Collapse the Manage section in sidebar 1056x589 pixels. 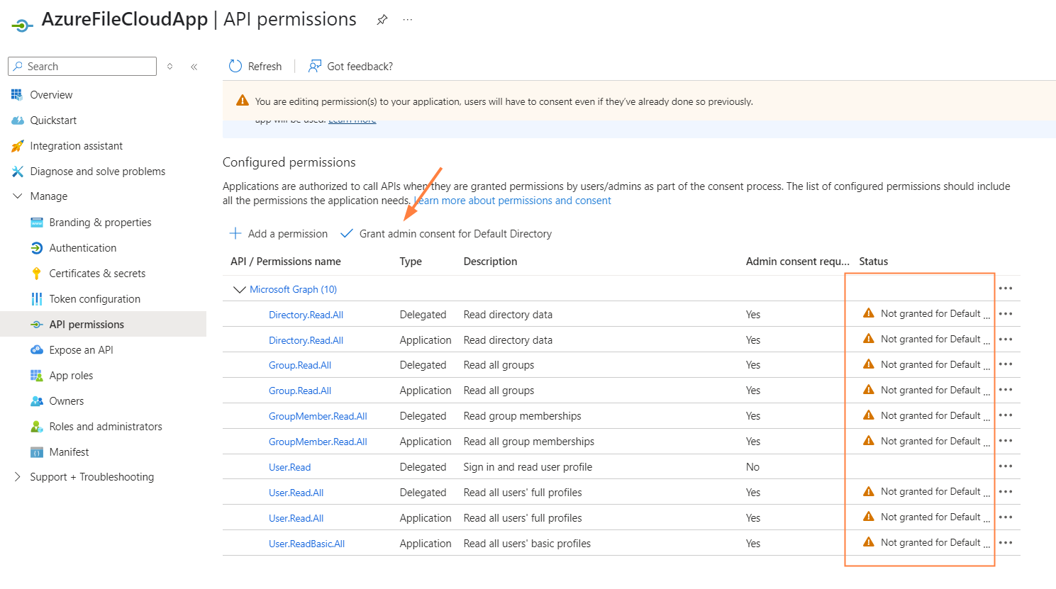[18, 196]
